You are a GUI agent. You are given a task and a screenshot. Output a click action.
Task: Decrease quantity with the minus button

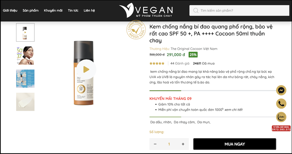click(x=155, y=144)
